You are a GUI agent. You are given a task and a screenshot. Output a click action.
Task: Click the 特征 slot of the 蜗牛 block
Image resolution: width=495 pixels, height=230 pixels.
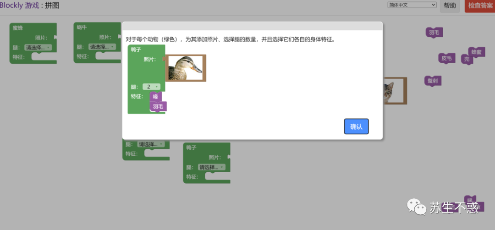[x=108, y=56]
